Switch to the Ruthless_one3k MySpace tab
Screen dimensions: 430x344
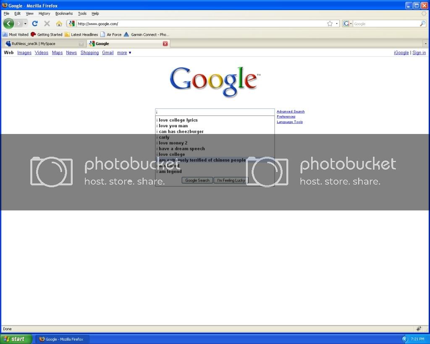tap(44, 44)
